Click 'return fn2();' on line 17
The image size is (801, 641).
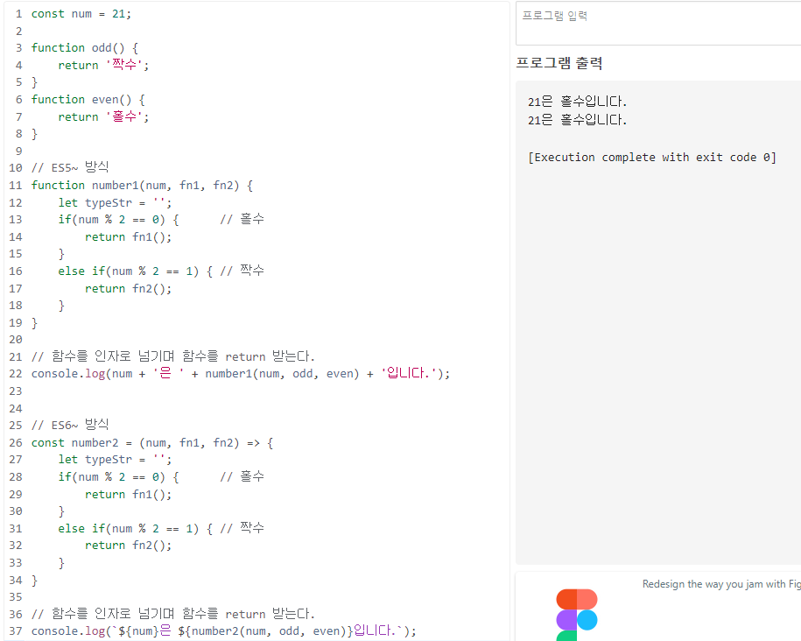[x=128, y=288]
